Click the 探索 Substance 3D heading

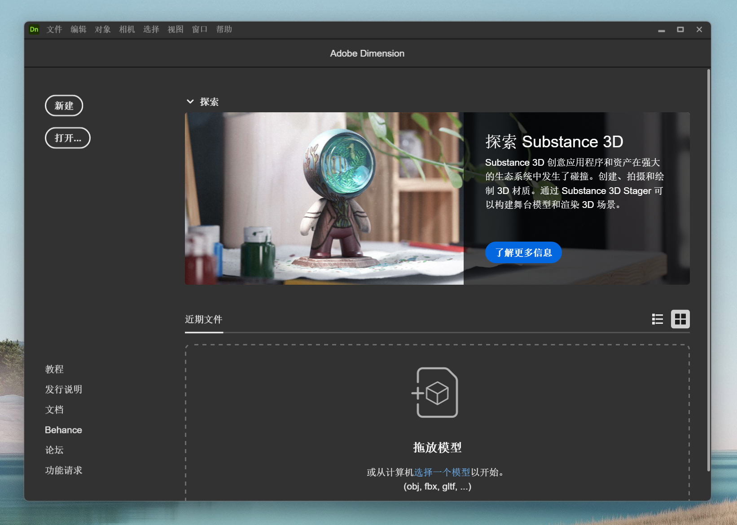(x=554, y=142)
